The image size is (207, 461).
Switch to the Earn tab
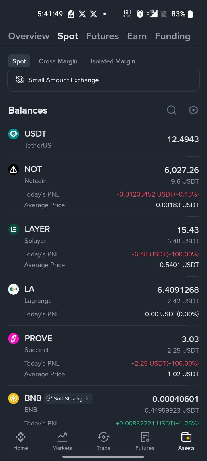click(x=137, y=36)
